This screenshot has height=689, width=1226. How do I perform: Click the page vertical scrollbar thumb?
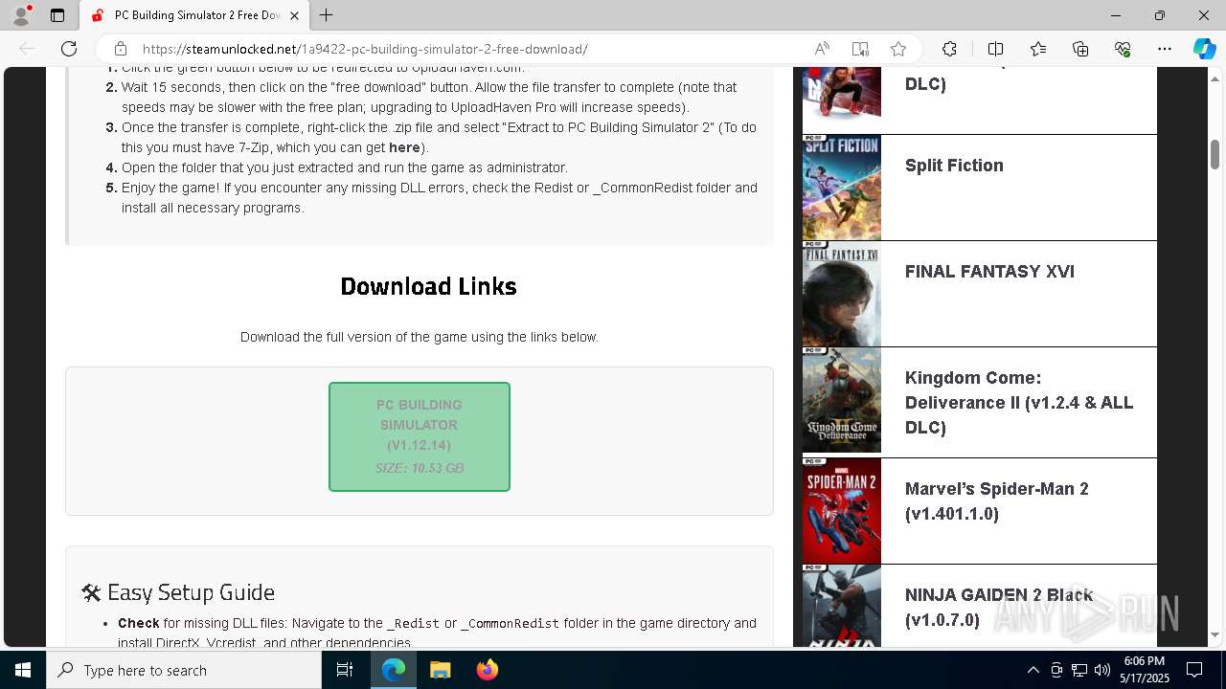(1215, 153)
